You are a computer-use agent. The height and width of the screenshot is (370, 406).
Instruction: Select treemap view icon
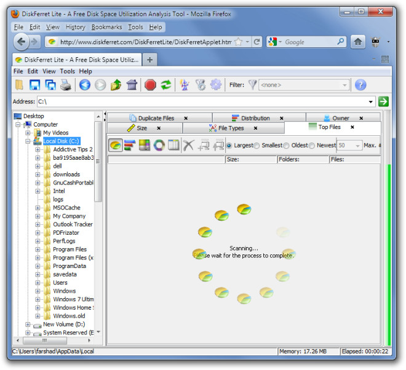145,145
